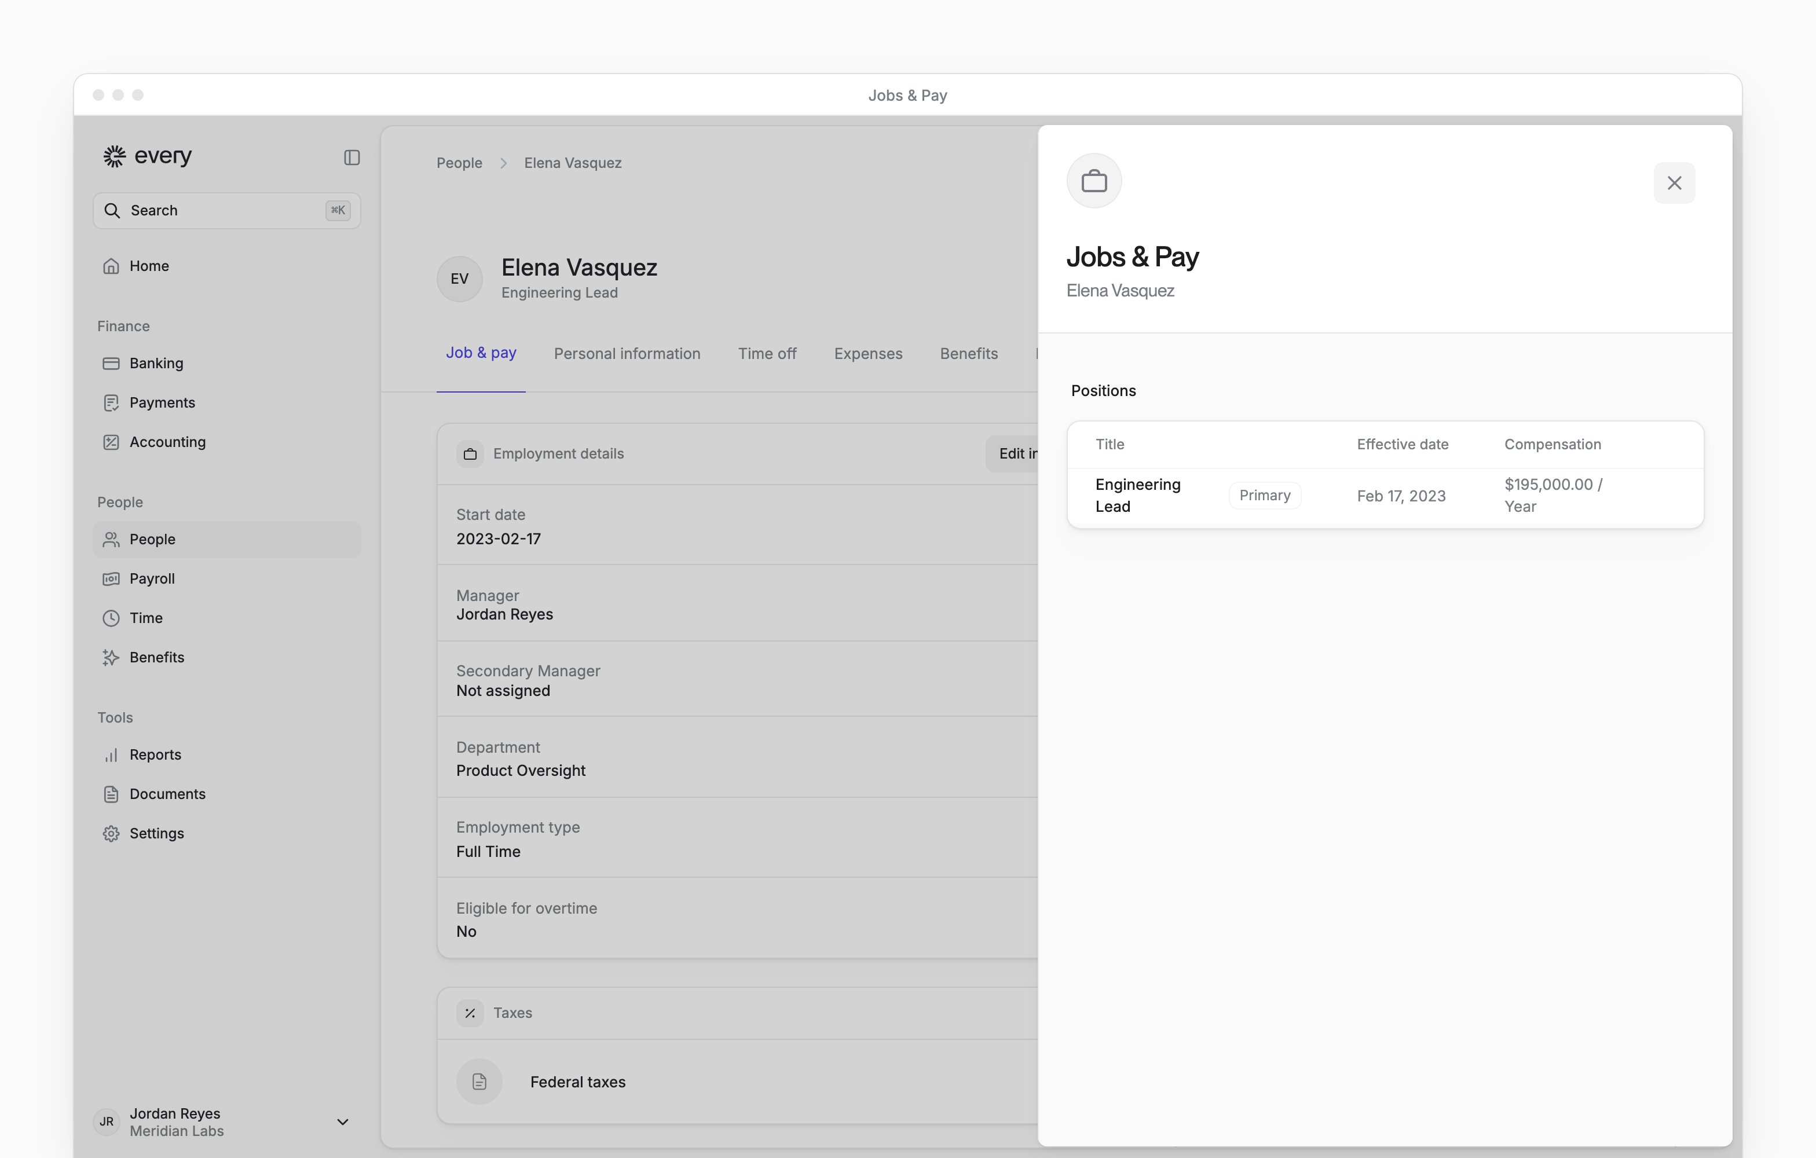Open Expenses tab

tap(868, 354)
